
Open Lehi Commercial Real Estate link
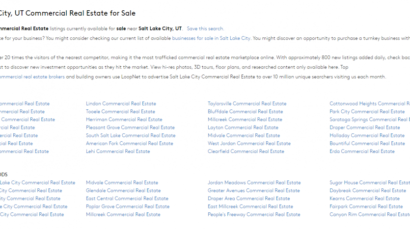coord(118,152)
